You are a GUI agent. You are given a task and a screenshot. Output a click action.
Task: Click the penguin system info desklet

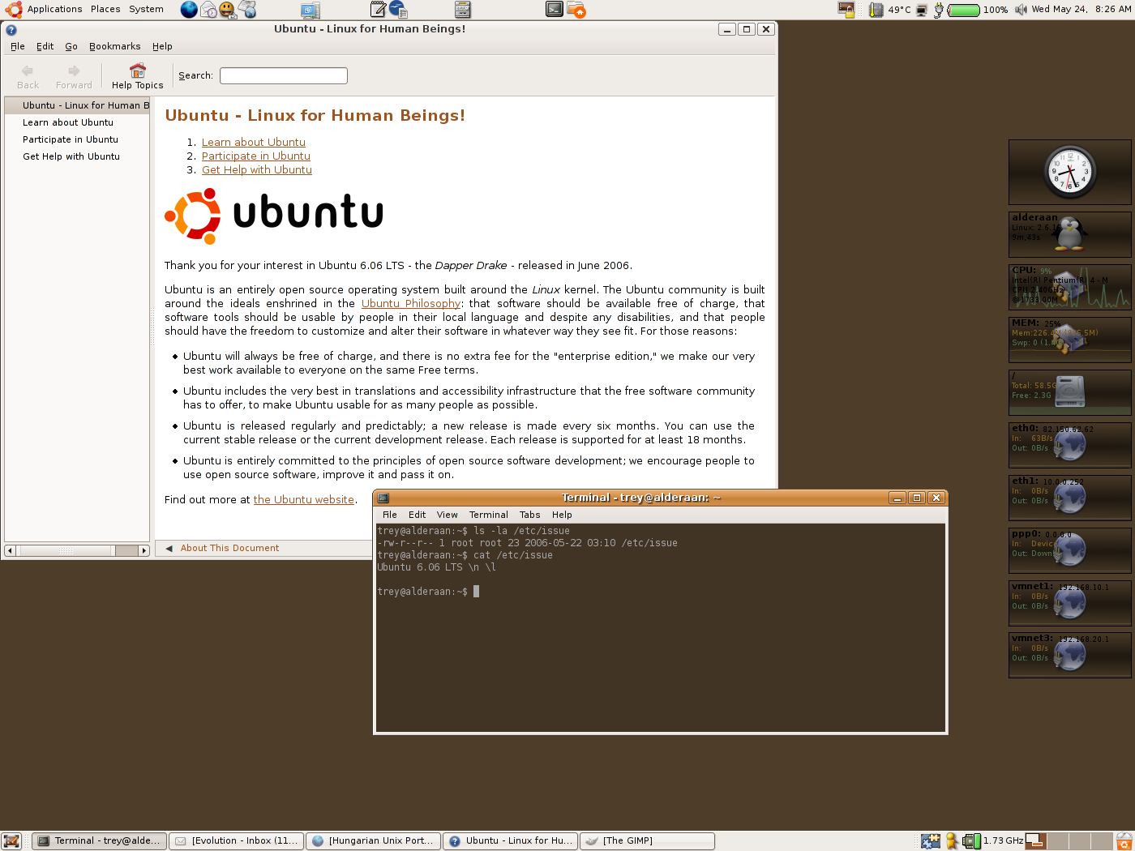click(x=1070, y=233)
